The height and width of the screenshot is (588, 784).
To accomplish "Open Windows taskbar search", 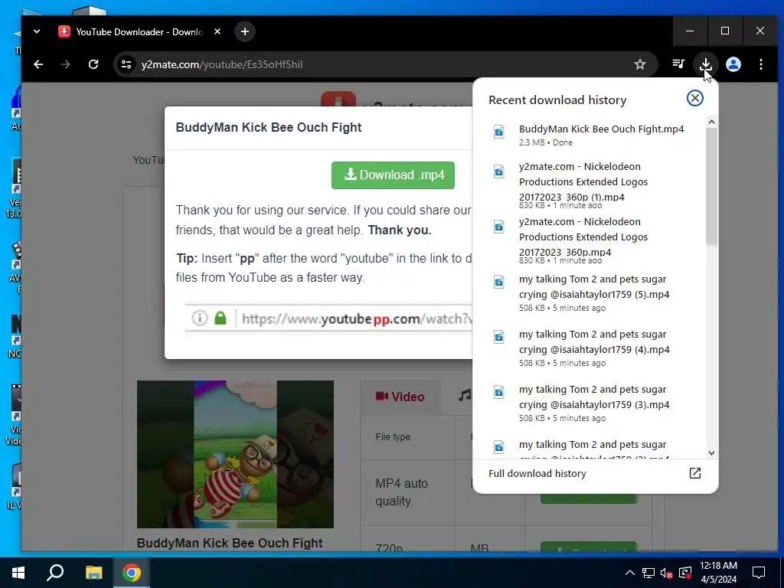I will pyautogui.click(x=55, y=573).
